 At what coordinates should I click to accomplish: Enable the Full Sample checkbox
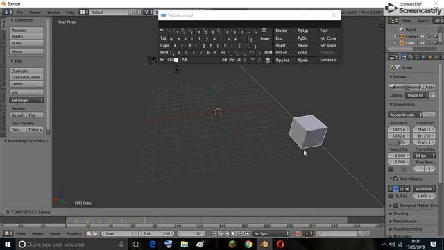click(391, 196)
